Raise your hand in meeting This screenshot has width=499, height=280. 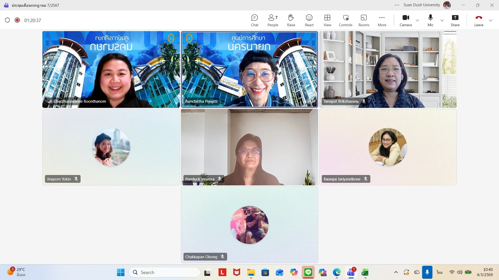click(x=291, y=20)
